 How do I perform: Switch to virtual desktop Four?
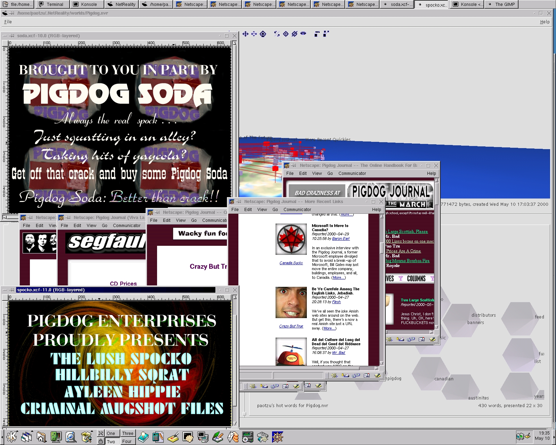point(127,442)
